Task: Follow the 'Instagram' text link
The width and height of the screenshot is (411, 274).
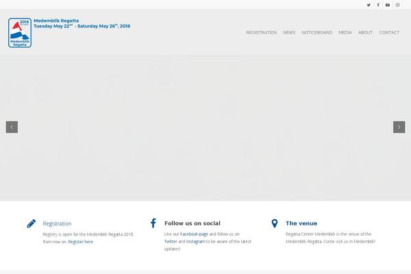Action: click(x=195, y=241)
